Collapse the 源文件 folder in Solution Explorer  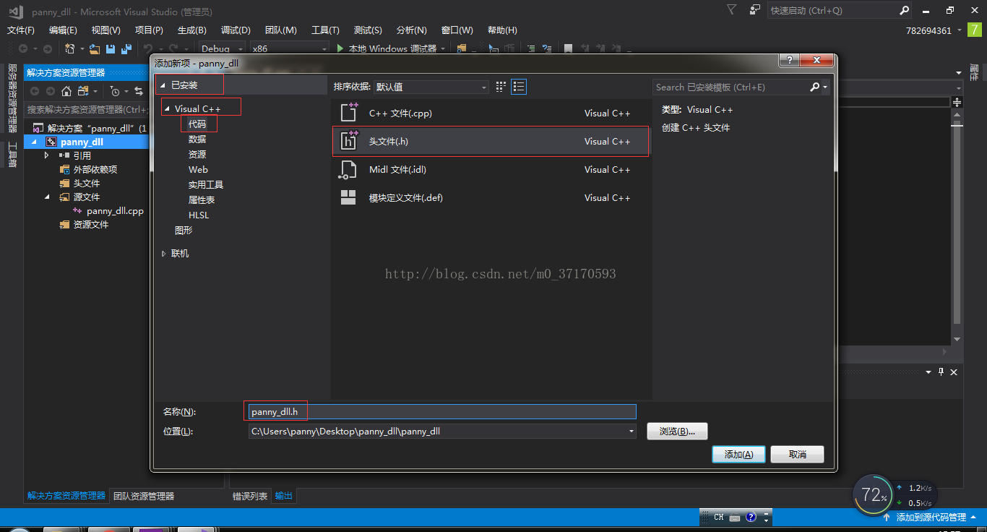47,197
